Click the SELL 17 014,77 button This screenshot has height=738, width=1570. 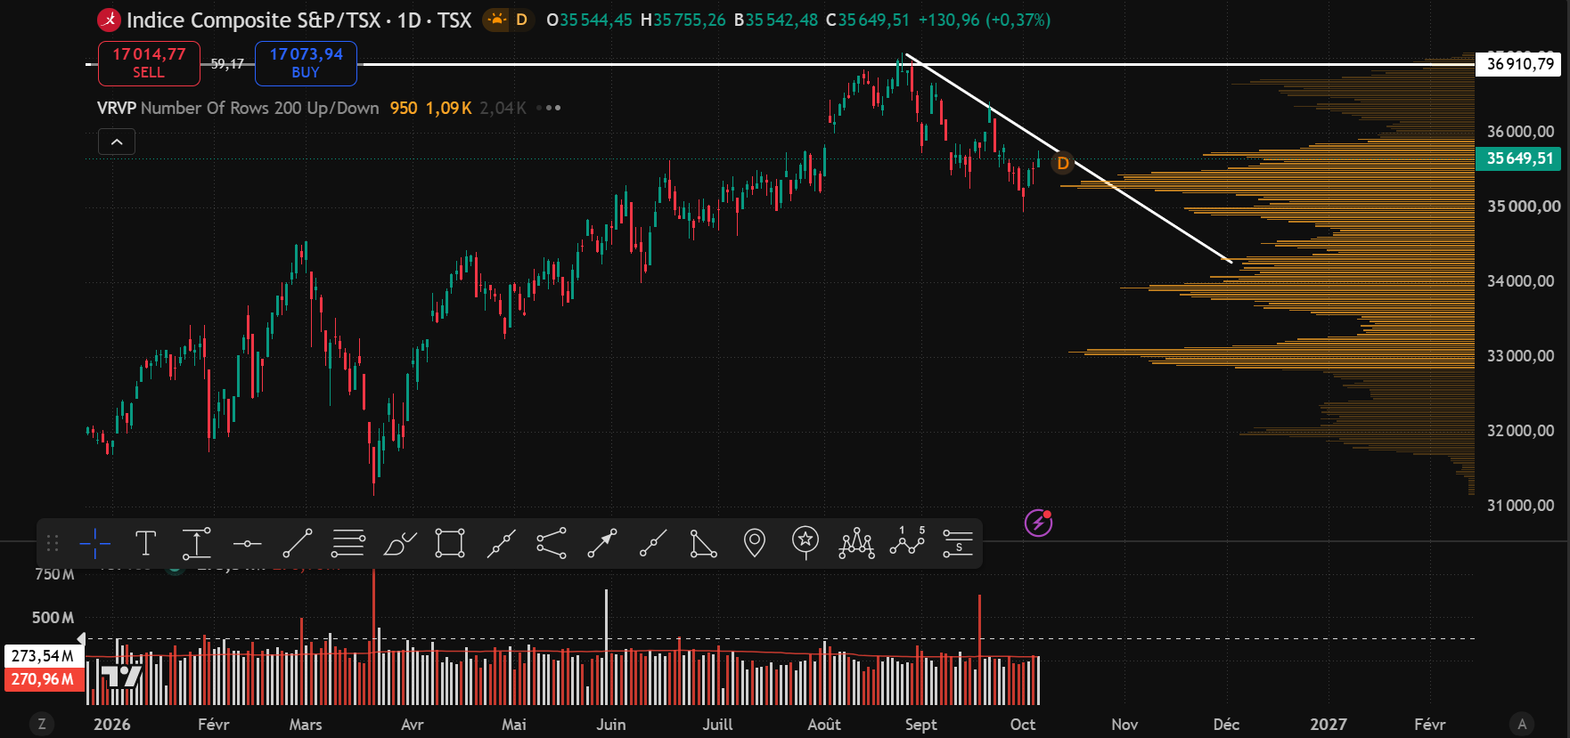click(x=149, y=63)
